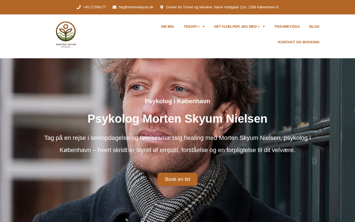Open the Morten Skyum Psykolog logo
355x222 pixels.
tap(66, 34)
